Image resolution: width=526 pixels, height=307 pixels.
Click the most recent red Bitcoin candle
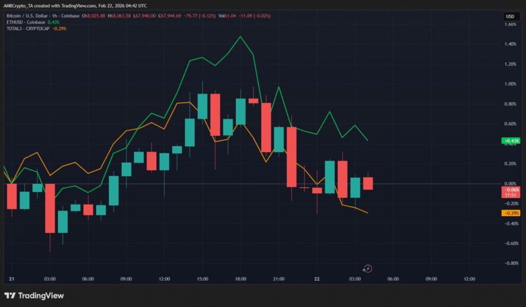368,183
